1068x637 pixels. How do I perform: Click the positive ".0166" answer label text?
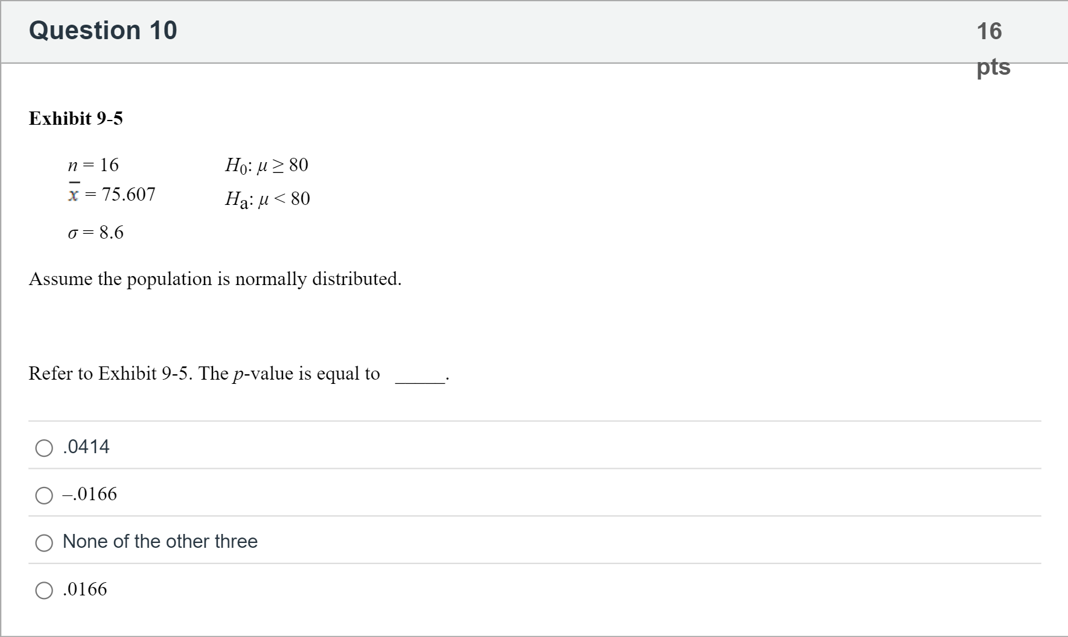85,589
